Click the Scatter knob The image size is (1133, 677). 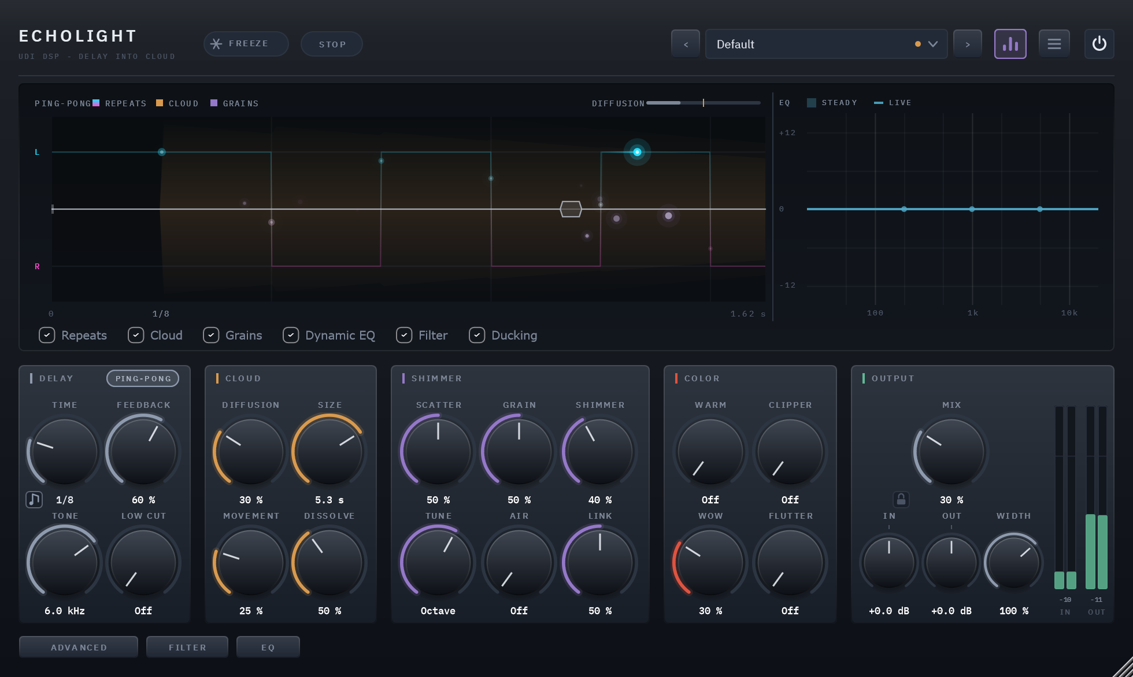coord(438,451)
